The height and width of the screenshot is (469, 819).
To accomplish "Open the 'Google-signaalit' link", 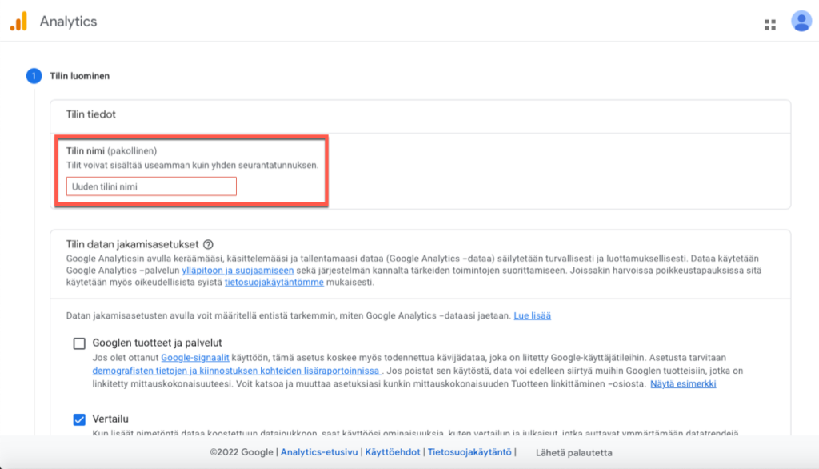I will 196,356.
